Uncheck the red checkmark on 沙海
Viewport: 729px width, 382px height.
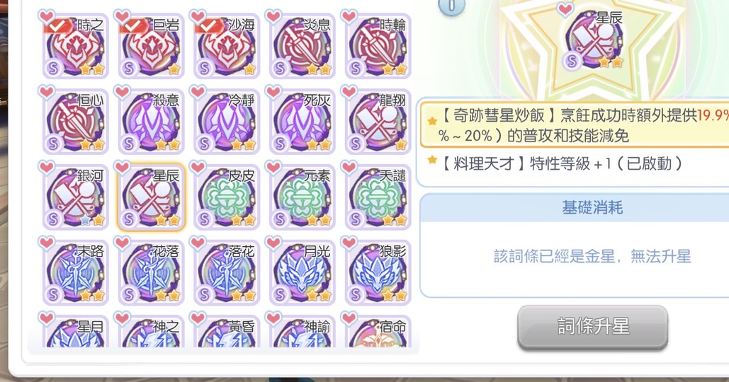tap(208, 26)
